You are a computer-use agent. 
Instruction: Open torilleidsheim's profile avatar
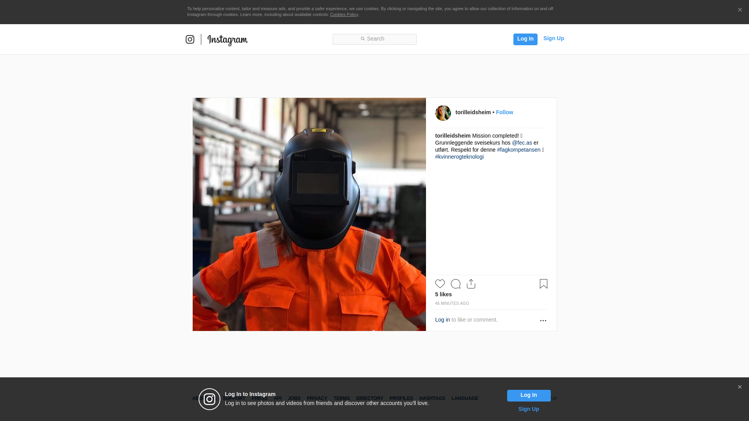443,113
